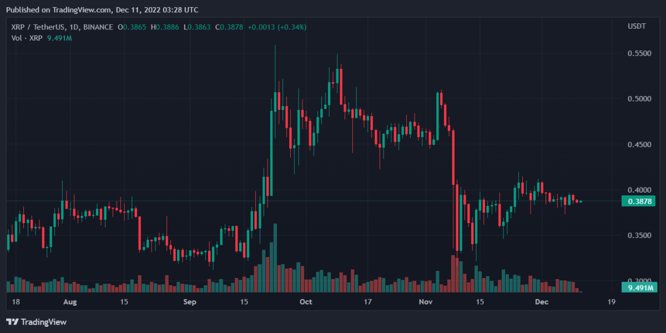666x333 pixels.
Task: Click the TradingView logo icon
Action: pos(11,322)
